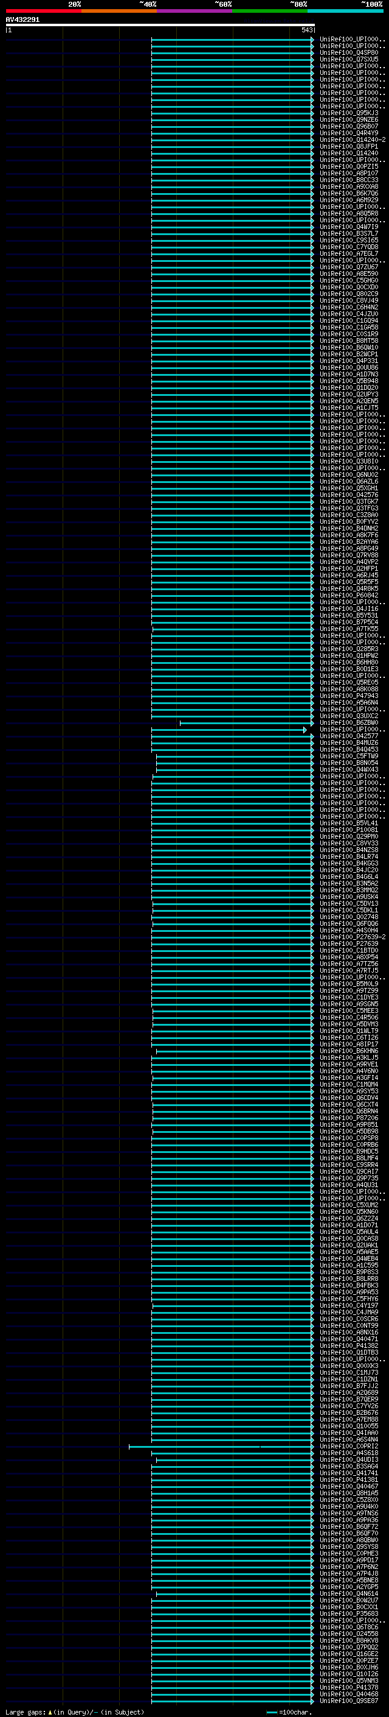This screenshot has height=1717, width=389.
Task: Open hit UniRef100_Q95KJ3
Action: pyautogui.click(x=349, y=113)
